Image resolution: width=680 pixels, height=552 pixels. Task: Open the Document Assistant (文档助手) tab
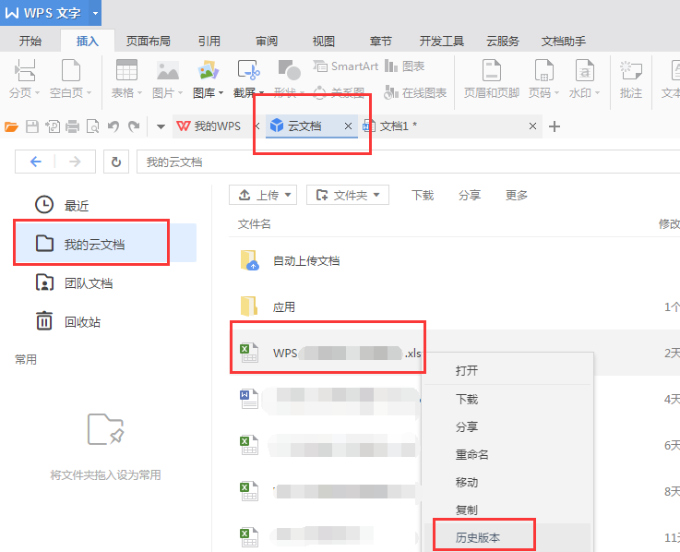coord(563,42)
